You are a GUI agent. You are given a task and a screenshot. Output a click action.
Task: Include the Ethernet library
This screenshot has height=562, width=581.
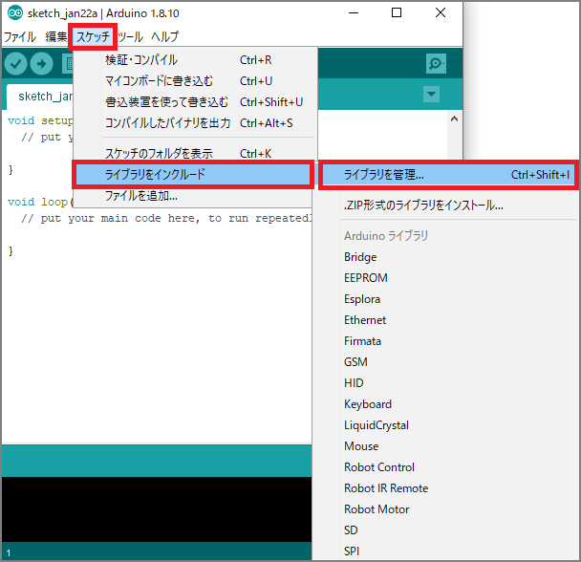445,320
